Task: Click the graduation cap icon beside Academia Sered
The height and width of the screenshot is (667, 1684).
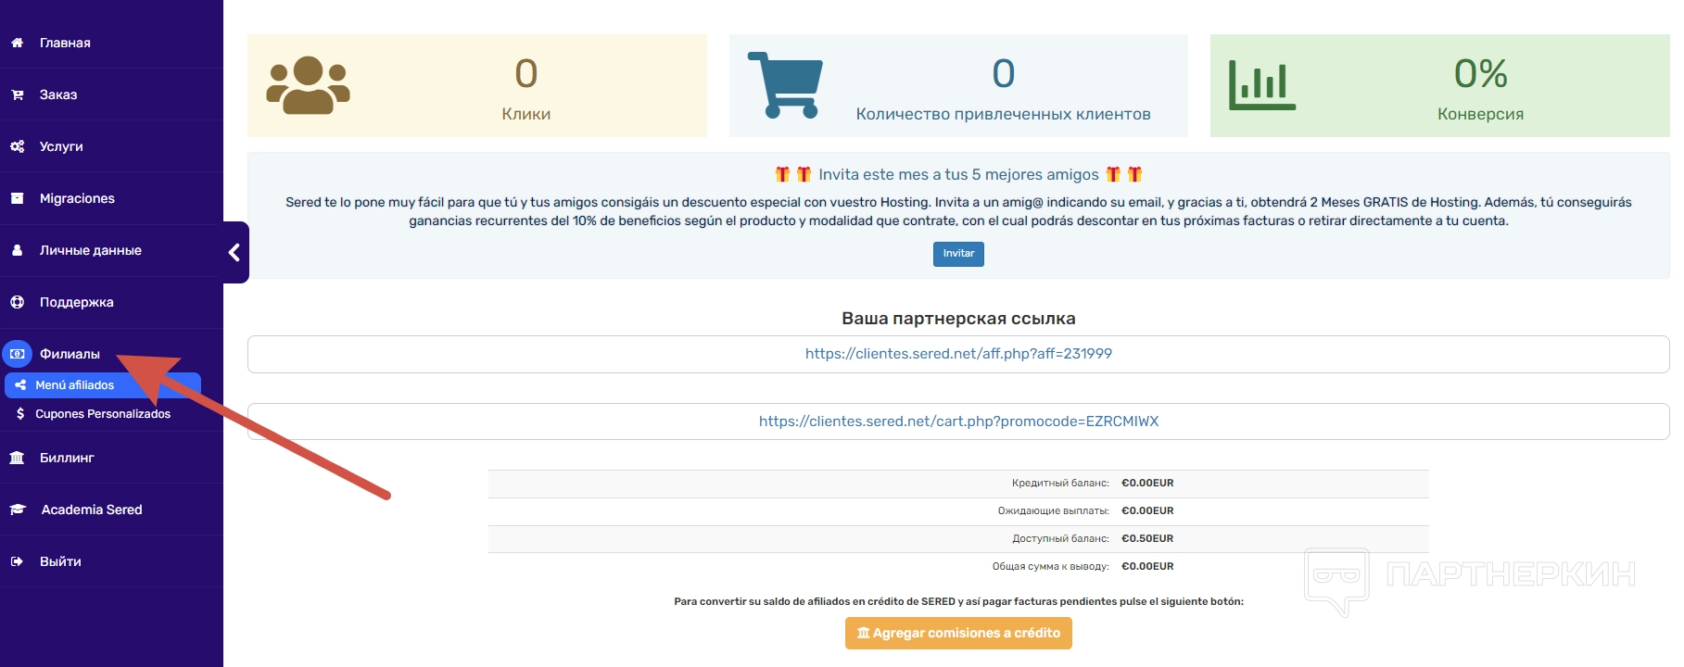Action: pos(18,510)
